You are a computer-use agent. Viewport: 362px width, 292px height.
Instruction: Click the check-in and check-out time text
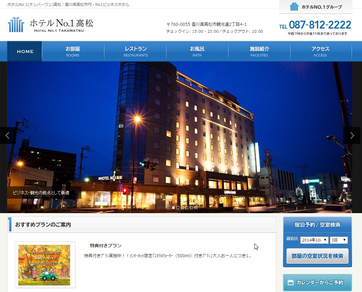coord(214,31)
